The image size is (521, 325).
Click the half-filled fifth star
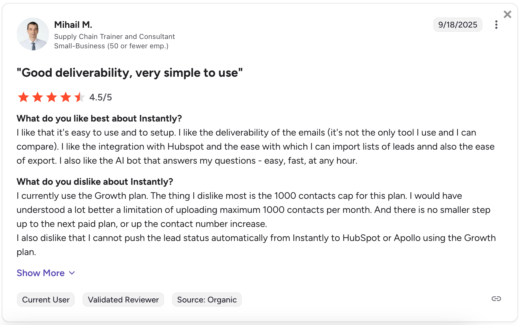click(79, 97)
